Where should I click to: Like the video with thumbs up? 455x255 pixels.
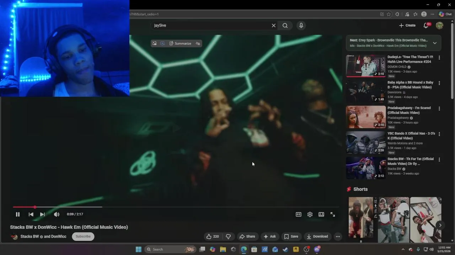pyautogui.click(x=213, y=237)
